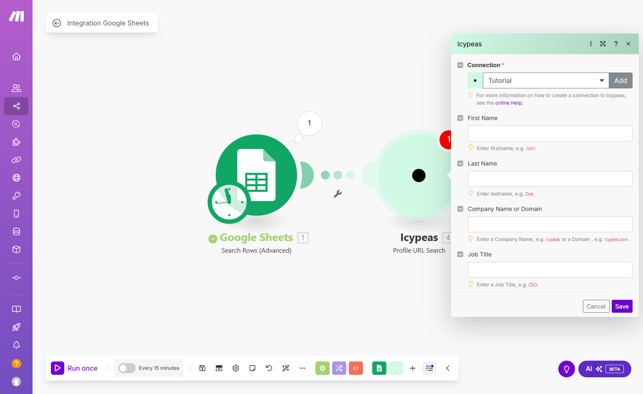This screenshot has height=394, width=643.
Task: Open the Data stores database icon
Action: point(16,231)
